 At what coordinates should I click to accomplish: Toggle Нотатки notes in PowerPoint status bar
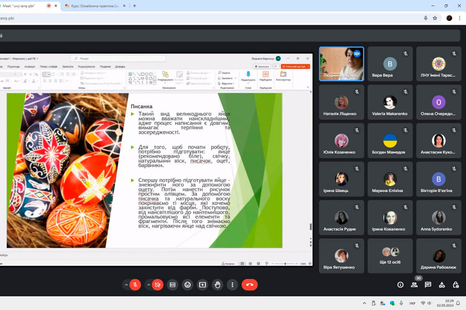[x=228, y=263]
